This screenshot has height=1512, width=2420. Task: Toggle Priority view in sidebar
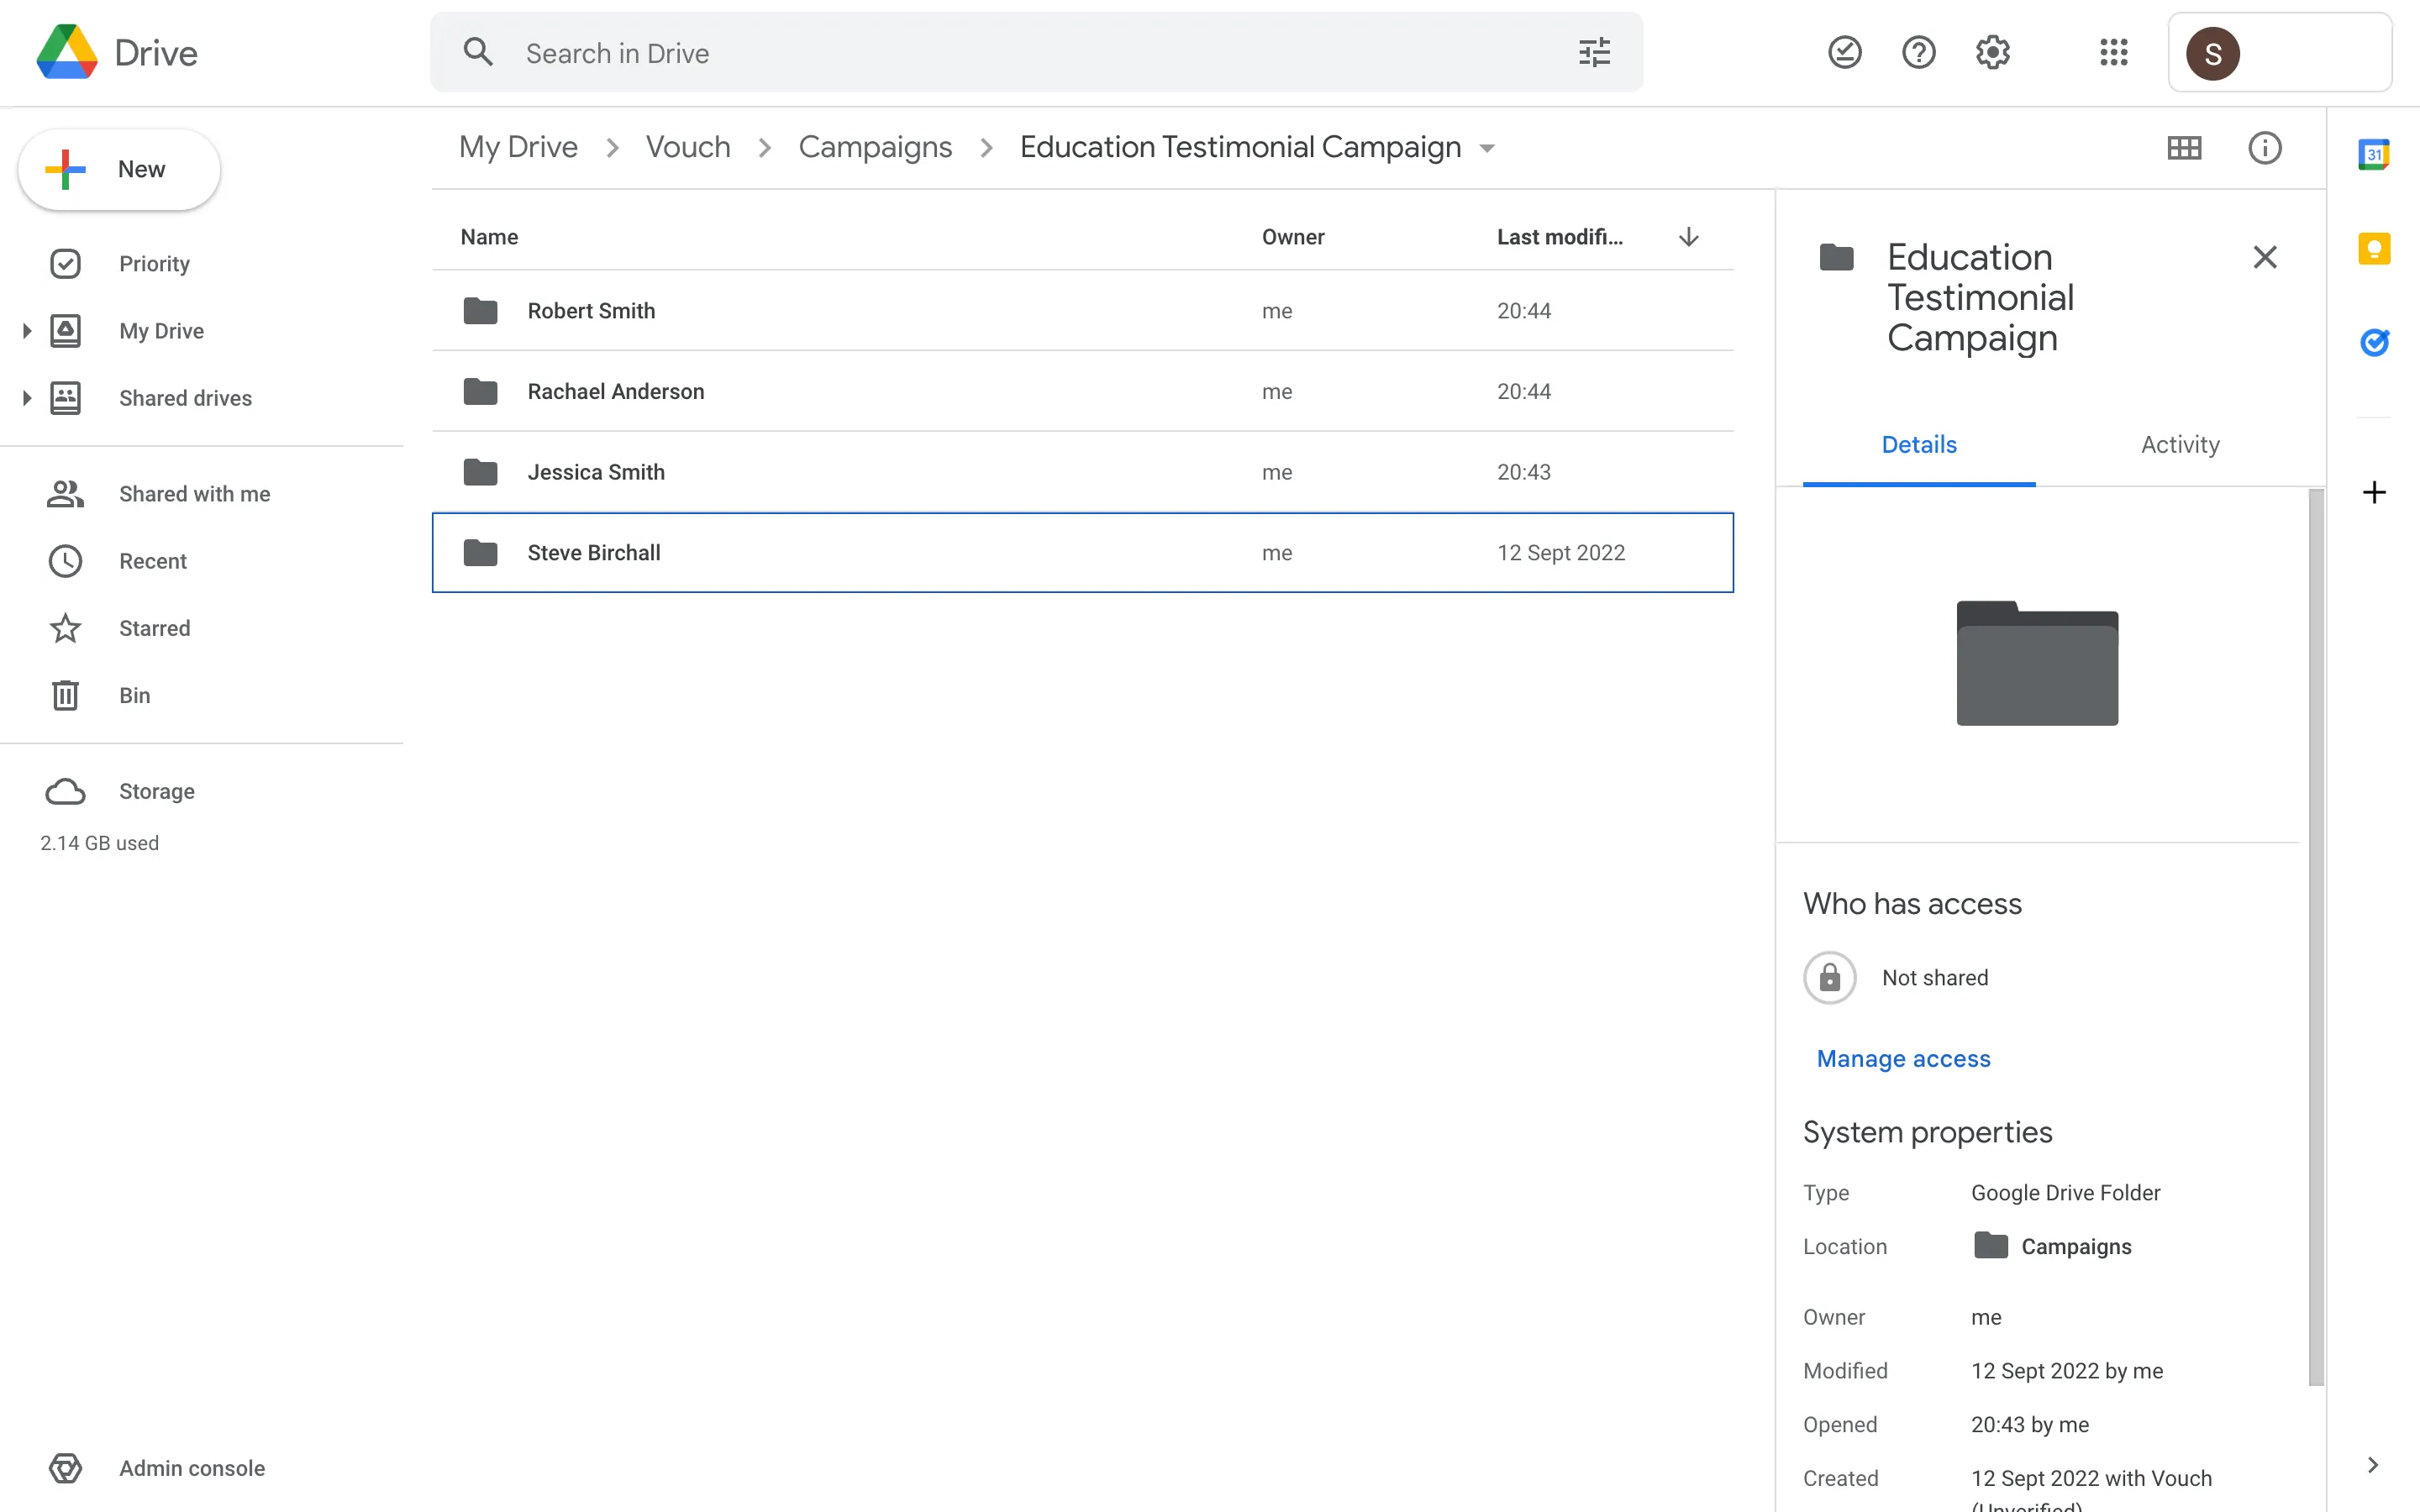click(x=154, y=263)
